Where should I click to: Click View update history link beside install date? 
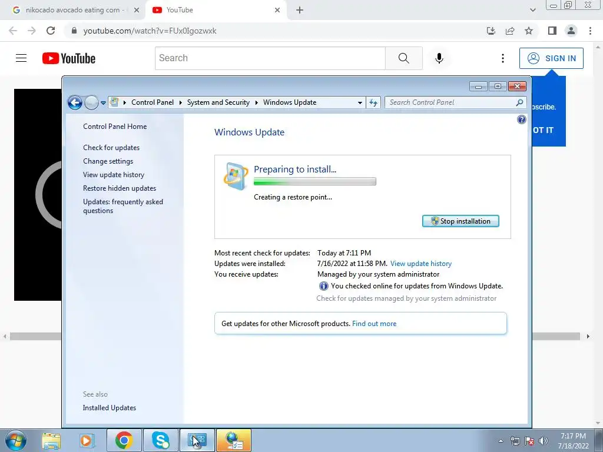tap(420, 264)
